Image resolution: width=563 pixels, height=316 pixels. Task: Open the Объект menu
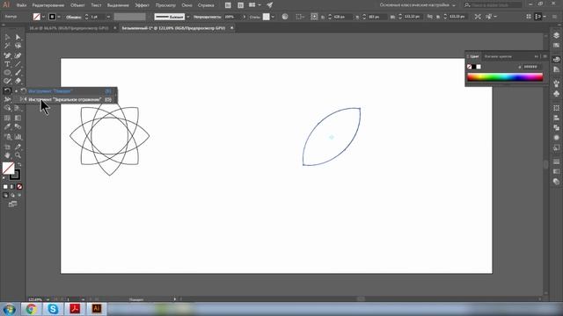coord(77,5)
